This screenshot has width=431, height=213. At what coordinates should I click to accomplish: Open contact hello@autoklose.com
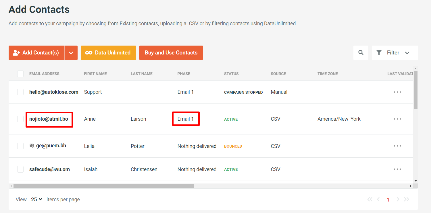point(54,92)
